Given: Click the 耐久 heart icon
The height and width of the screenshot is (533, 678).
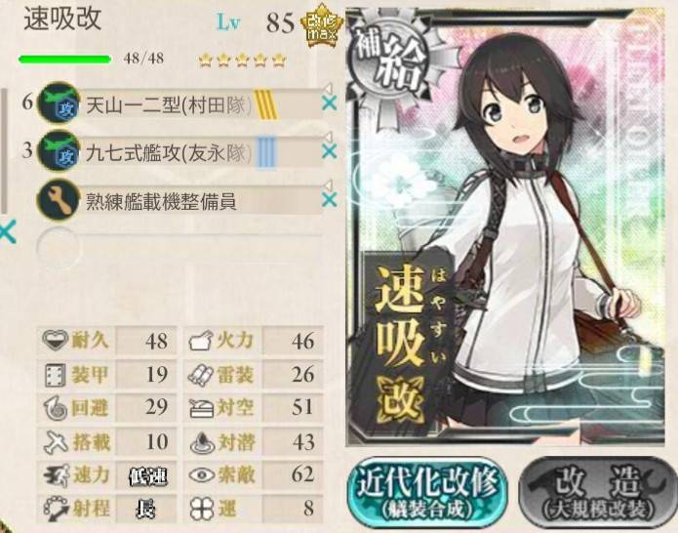Looking at the screenshot, I should coord(56,340).
